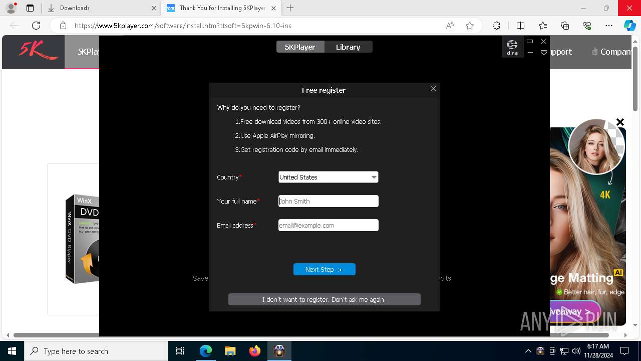Close the 5KPlayer install tab

coord(273,8)
